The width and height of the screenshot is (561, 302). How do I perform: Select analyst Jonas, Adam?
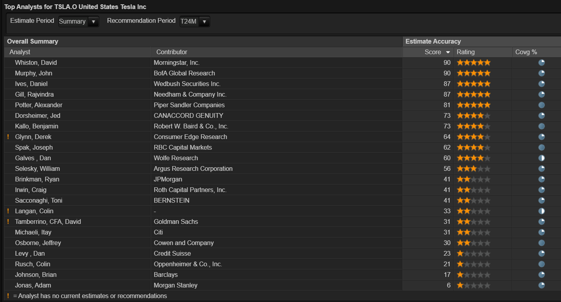click(33, 285)
